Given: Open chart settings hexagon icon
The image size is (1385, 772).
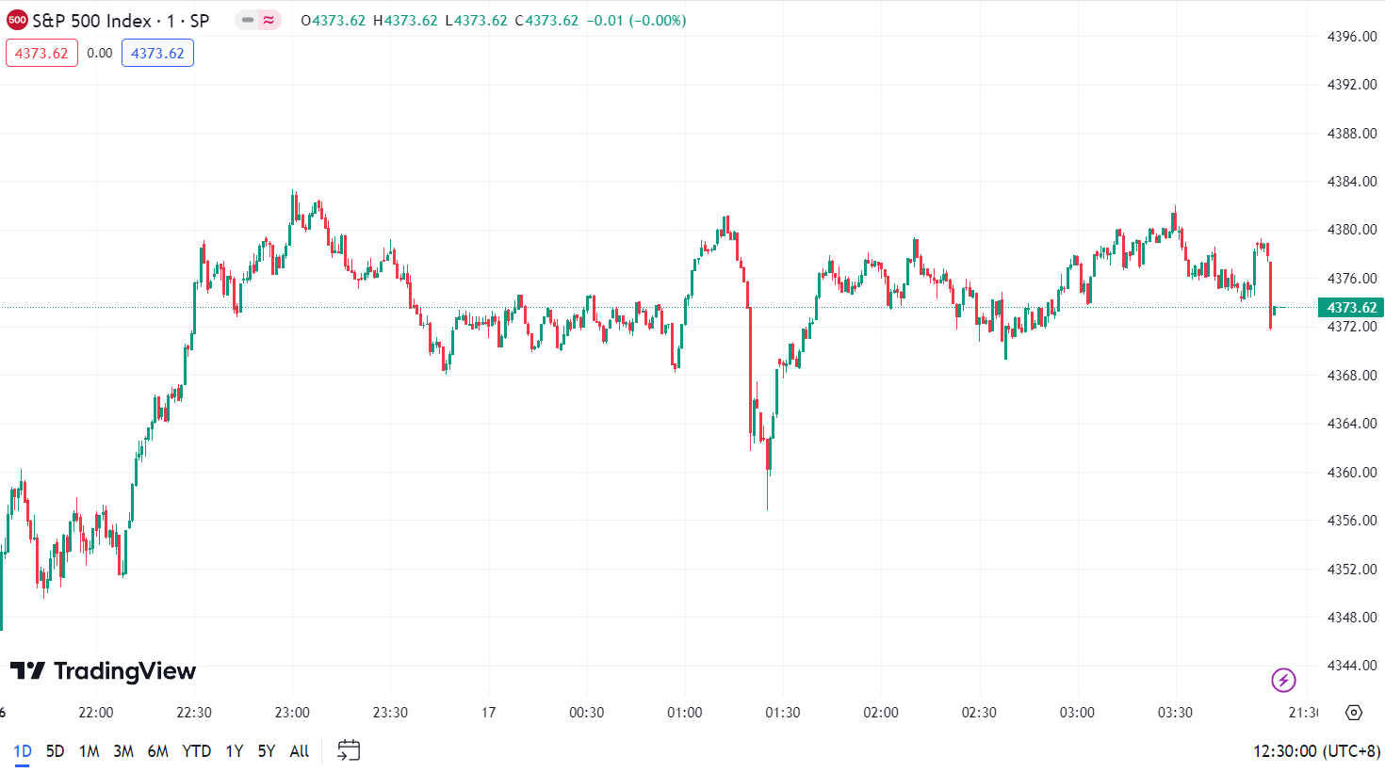Looking at the screenshot, I should click(1354, 713).
